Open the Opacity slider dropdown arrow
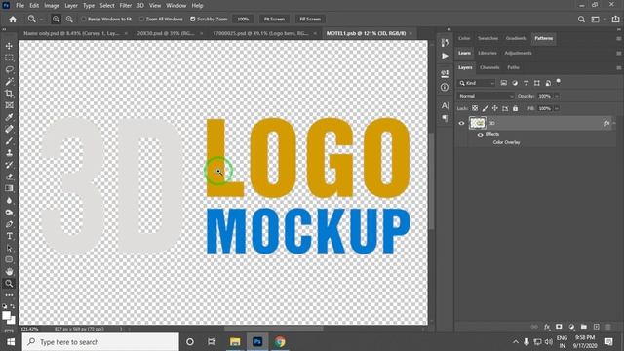 point(557,96)
